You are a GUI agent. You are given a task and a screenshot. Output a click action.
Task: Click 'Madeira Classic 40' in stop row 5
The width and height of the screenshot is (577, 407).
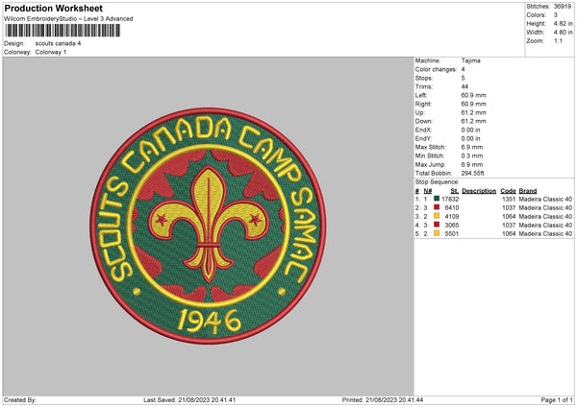(x=545, y=233)
